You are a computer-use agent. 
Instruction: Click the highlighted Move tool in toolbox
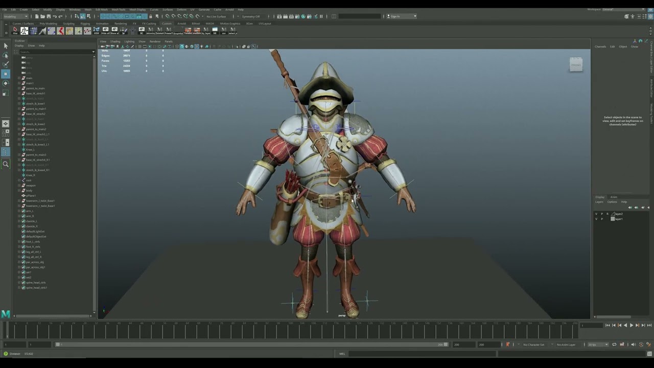click(x=6, y=74)
